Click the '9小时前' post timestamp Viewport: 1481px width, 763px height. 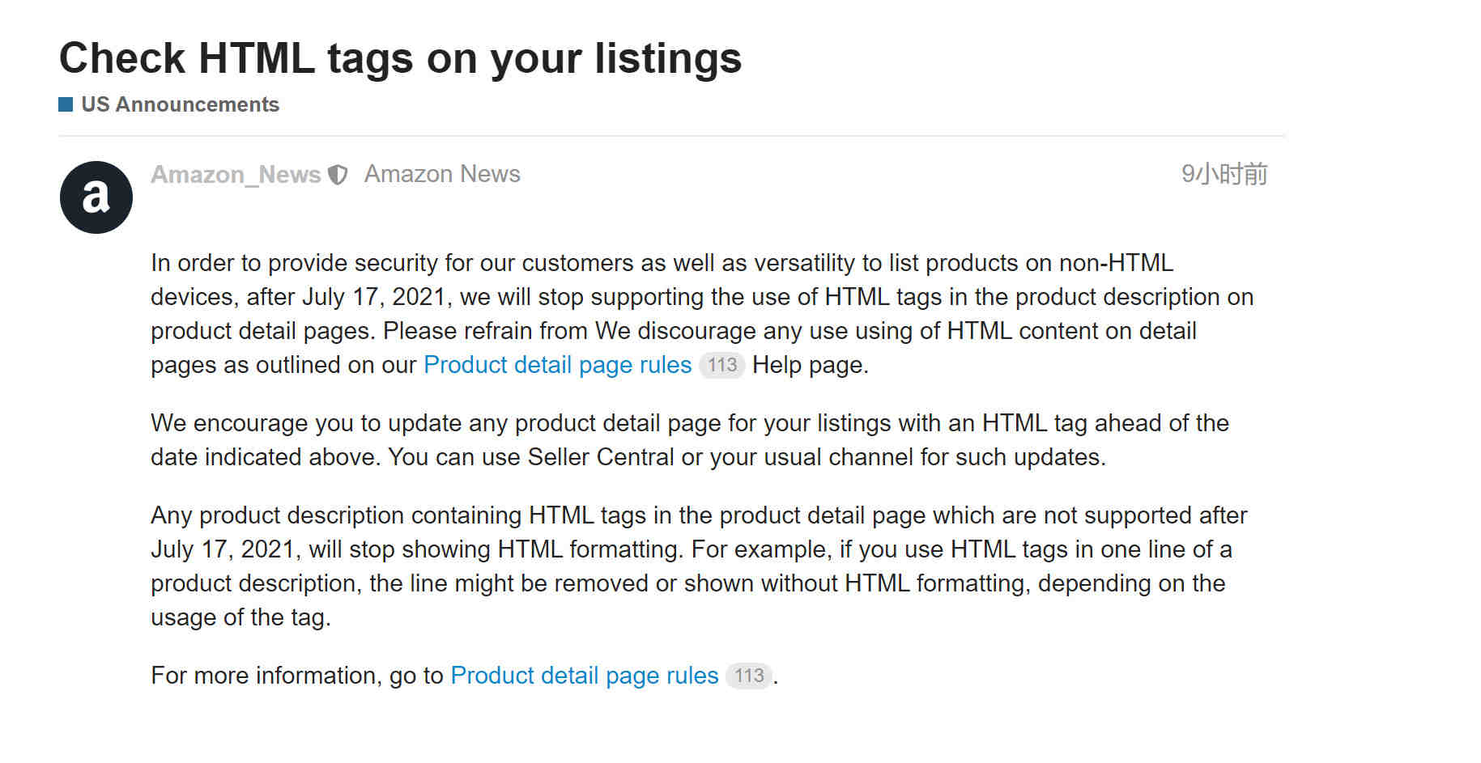[1224, 174]
